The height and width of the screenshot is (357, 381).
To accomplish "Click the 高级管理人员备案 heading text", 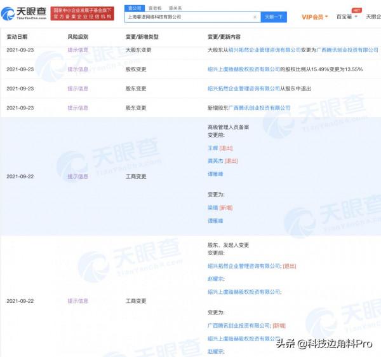I will pos(228,127).
